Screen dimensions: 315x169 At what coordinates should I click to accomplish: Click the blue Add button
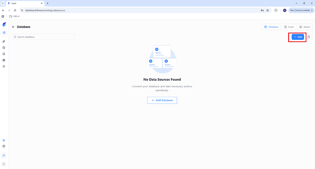tap(298, 37)
